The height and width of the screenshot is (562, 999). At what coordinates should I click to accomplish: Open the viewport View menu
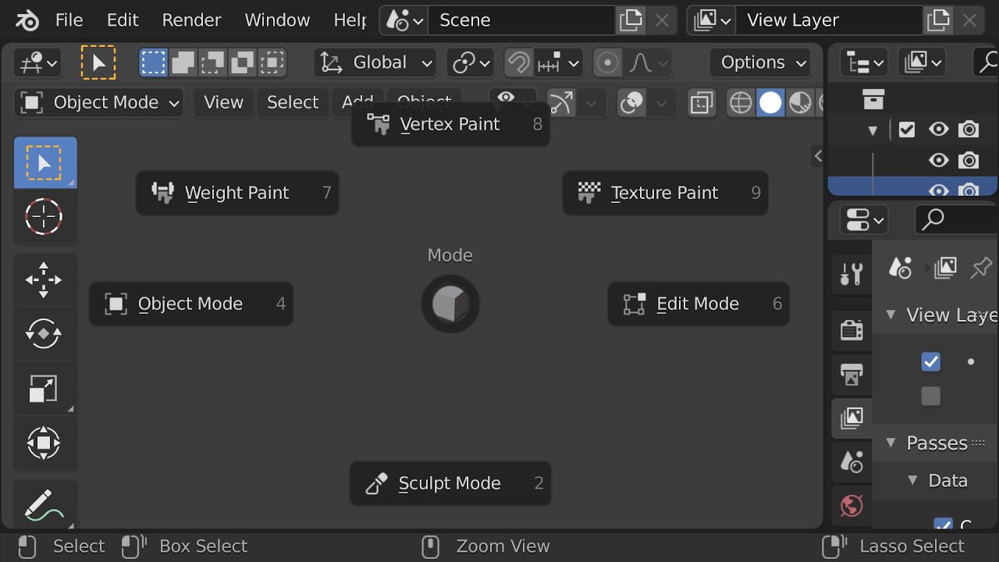(223, 102)
